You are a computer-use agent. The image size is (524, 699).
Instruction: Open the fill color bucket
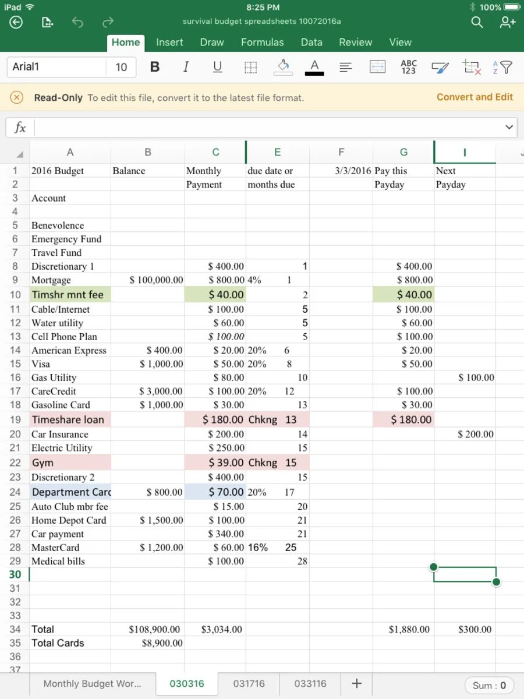pos(283,67)
